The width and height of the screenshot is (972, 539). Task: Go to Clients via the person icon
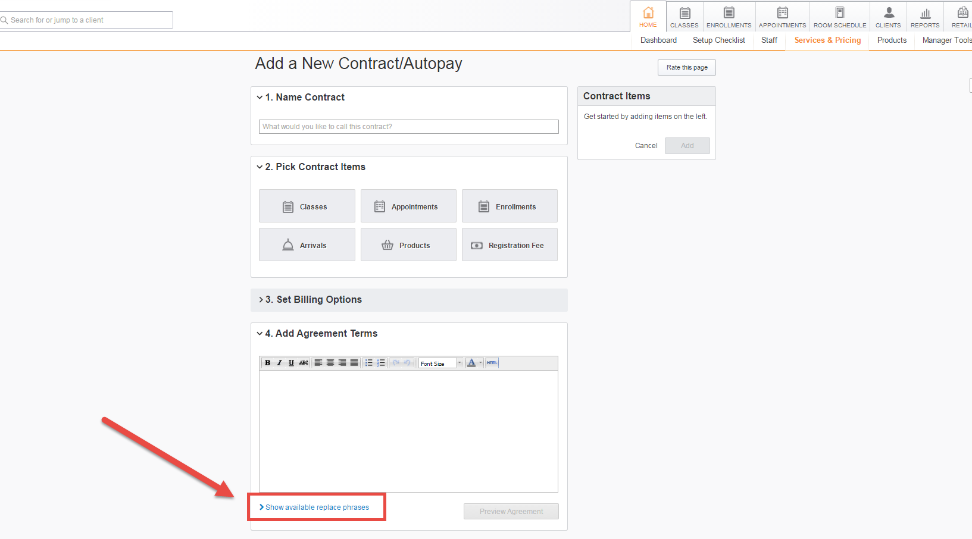[x=888, y=17]
